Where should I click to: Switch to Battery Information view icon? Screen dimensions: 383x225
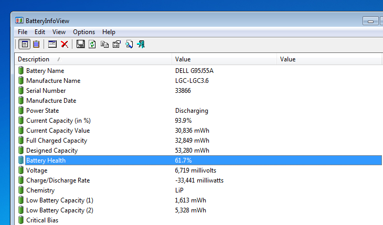click(x=25, y=44)
